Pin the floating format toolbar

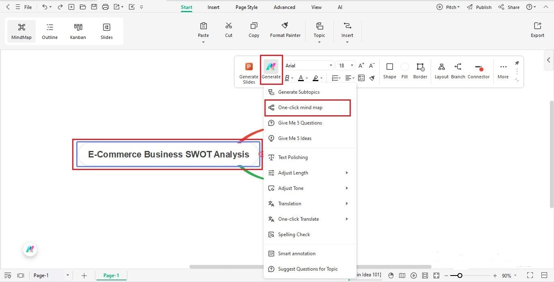tap(517, 63)
